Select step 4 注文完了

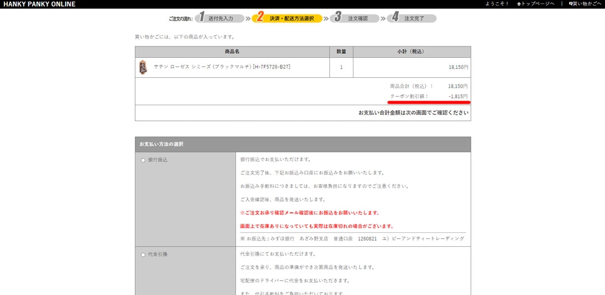[x=414, y=18]
